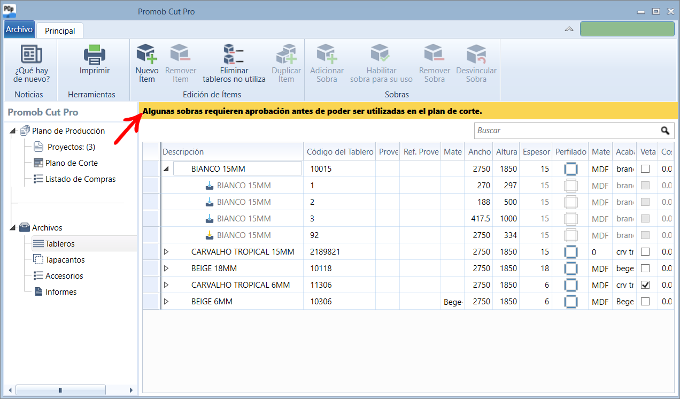
Task: Collapse the BIANCO 15MM row
Action: click(x=166, y=169)
